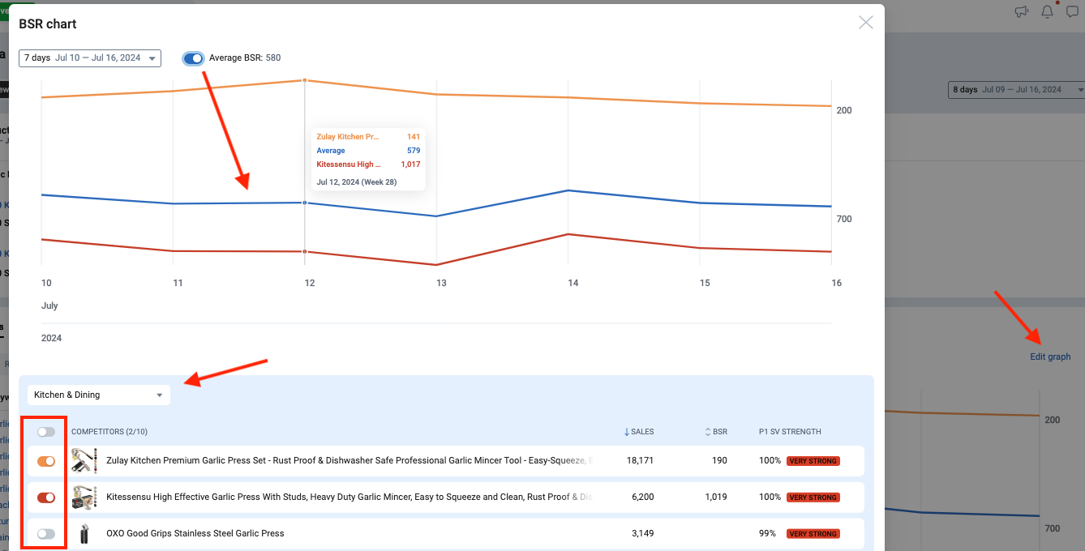
Task: Click the red Kitessensu data point on Jul 12
Action: click(x=305, y=252)
